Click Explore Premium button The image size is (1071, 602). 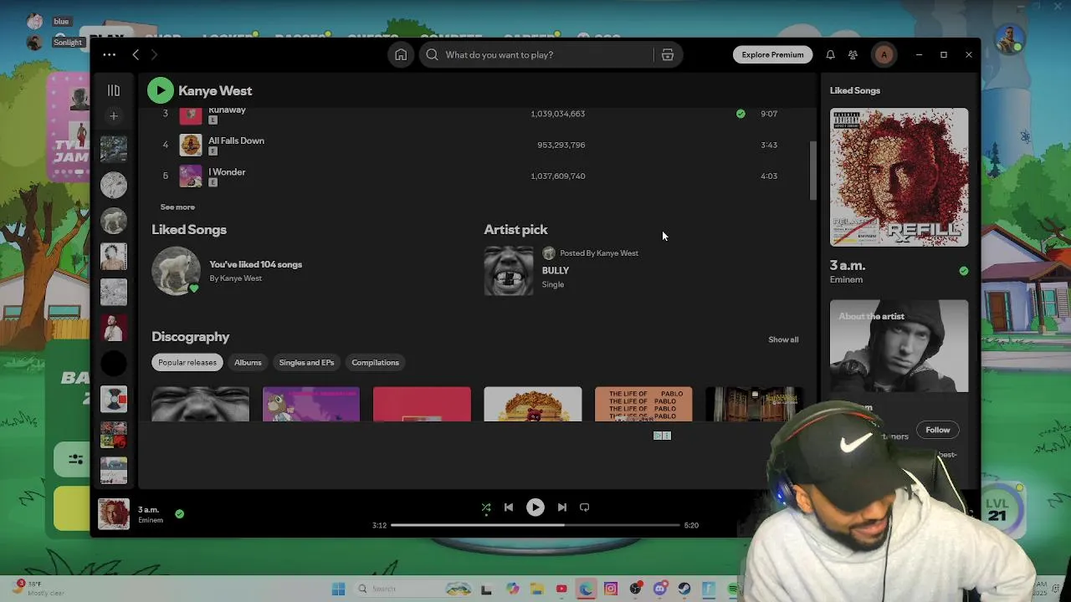tap(772, 54)
